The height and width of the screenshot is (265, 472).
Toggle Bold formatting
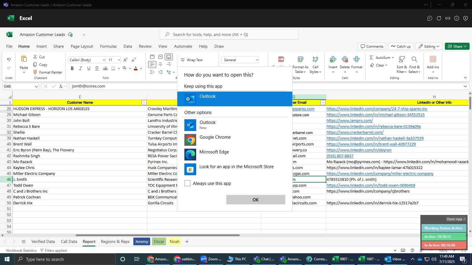click(x=72, y=68)
